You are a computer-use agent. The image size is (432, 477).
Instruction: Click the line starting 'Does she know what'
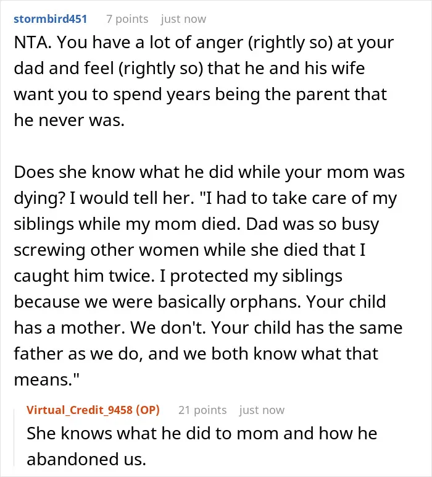pos(209,172)
